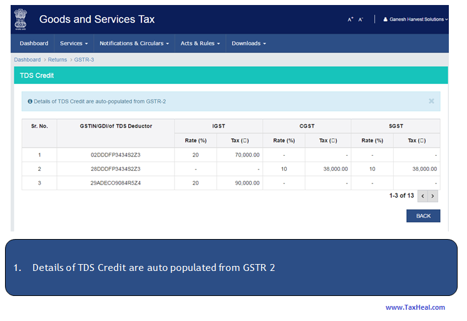
Task: Open the Acts & Rules dropdown
Action: 200,43
